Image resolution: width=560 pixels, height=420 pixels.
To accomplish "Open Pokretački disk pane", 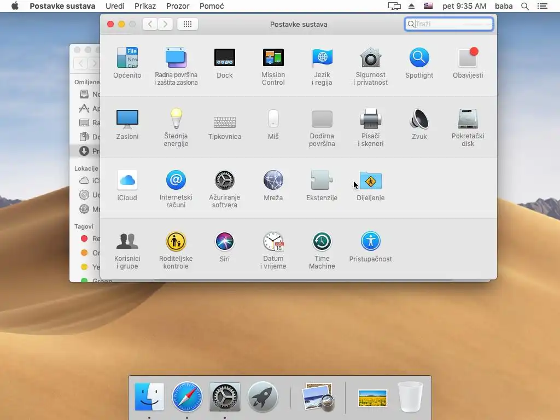I will [468, 127].
